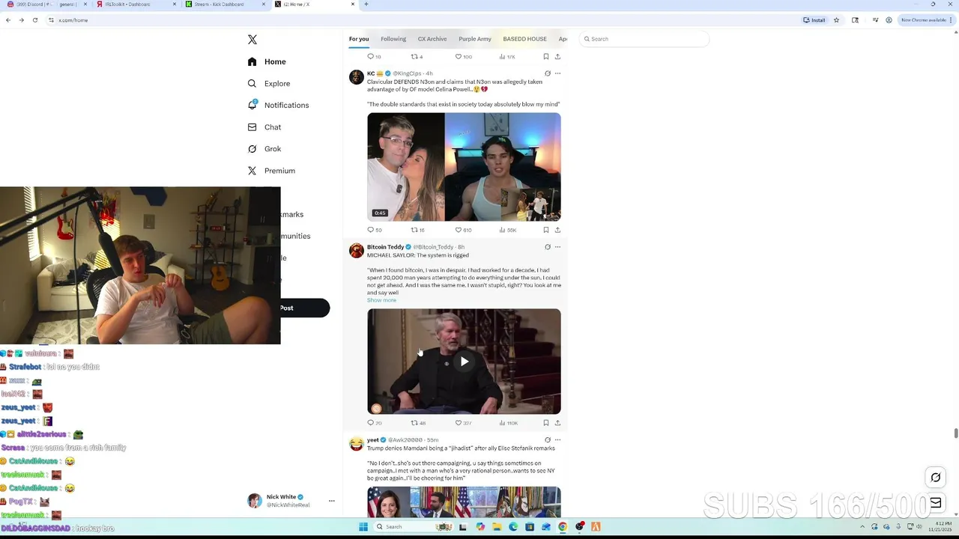Play the Michael Saylor video

(x=465, y=362)
